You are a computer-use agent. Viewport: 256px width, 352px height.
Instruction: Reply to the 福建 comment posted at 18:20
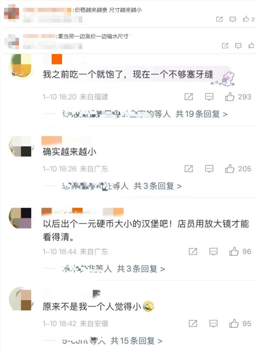209,97
